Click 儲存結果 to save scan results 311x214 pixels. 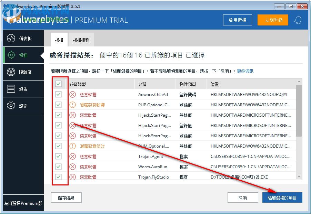point(66,197)
